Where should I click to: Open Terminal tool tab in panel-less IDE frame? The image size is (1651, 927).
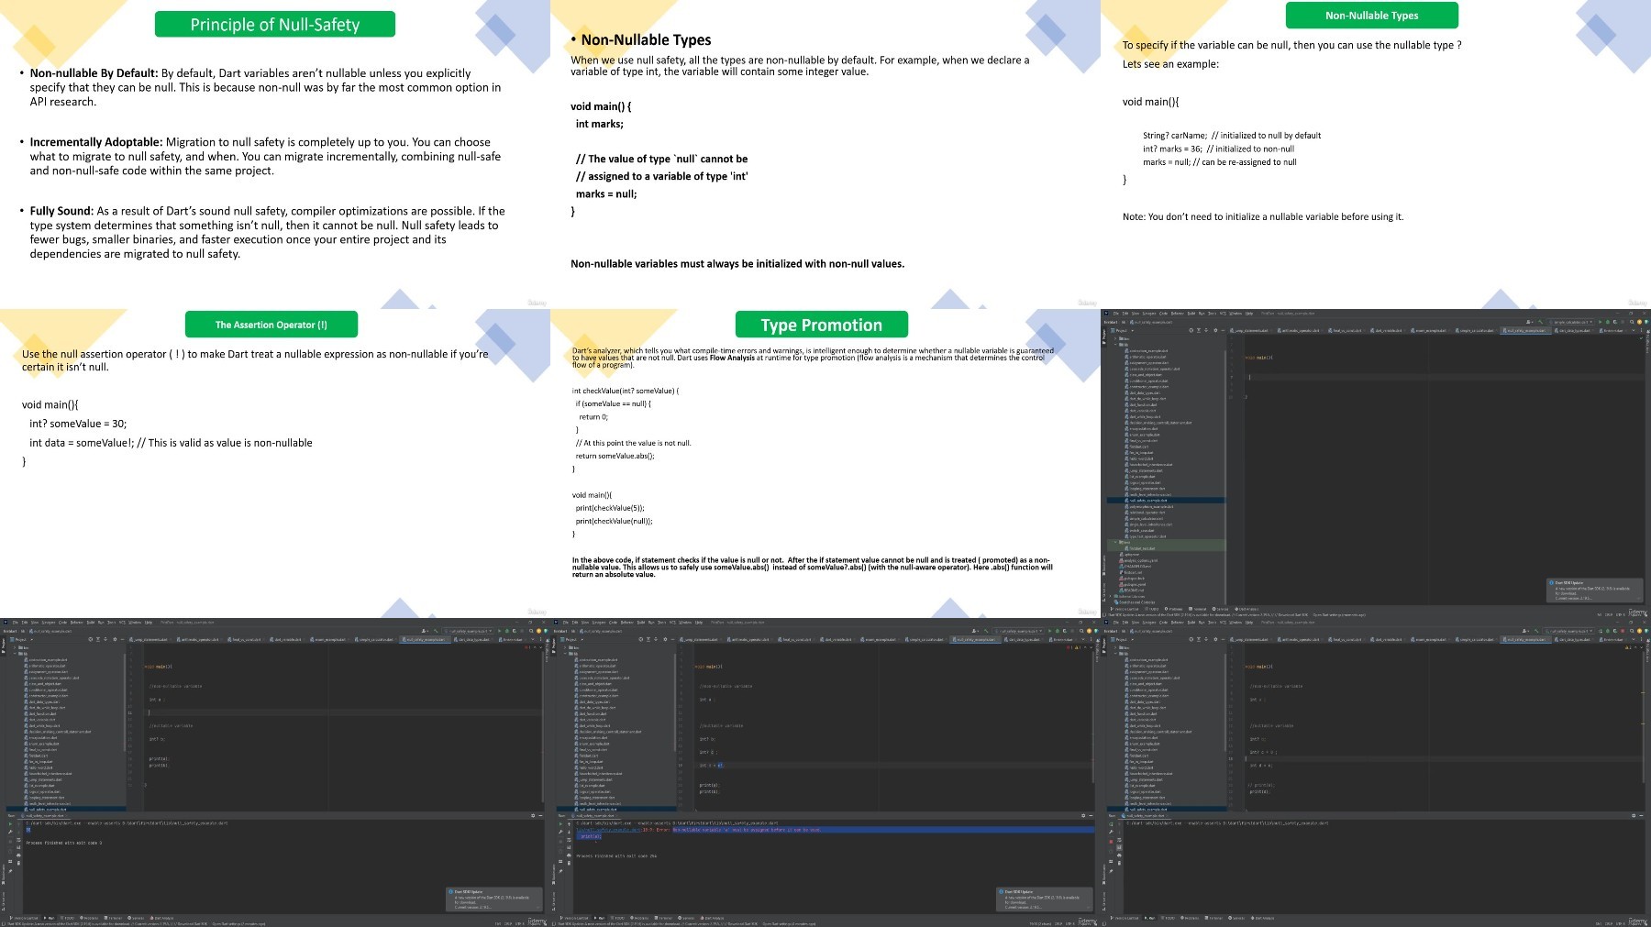[1198, 609]
